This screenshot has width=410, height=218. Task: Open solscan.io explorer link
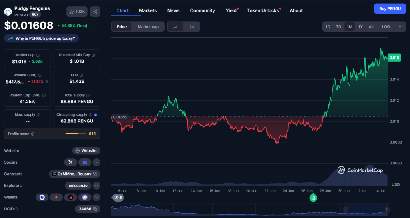[x=78, y=186]
